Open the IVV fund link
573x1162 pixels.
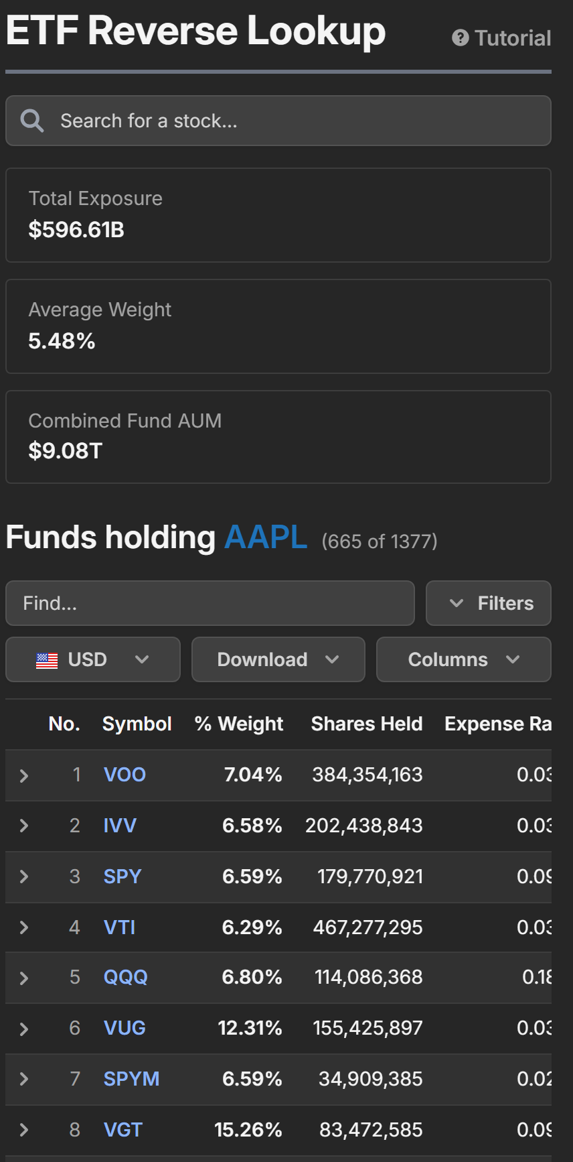click(x=120, y=826)
